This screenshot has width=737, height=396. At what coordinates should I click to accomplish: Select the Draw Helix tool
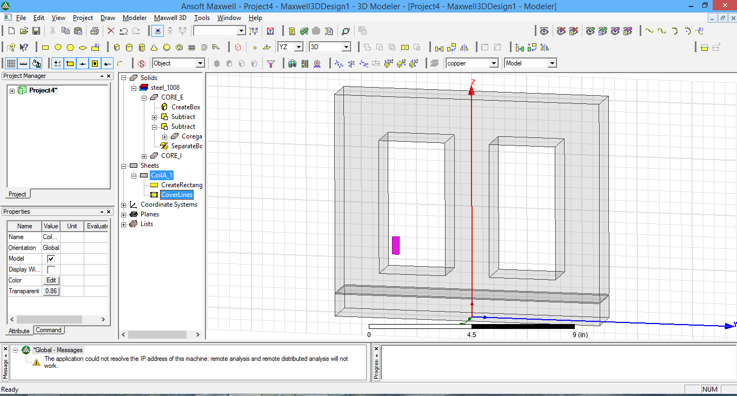tap(192, 47)
